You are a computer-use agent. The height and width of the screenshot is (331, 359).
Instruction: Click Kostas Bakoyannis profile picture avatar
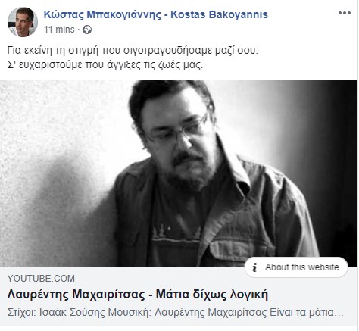coord(23,22)
